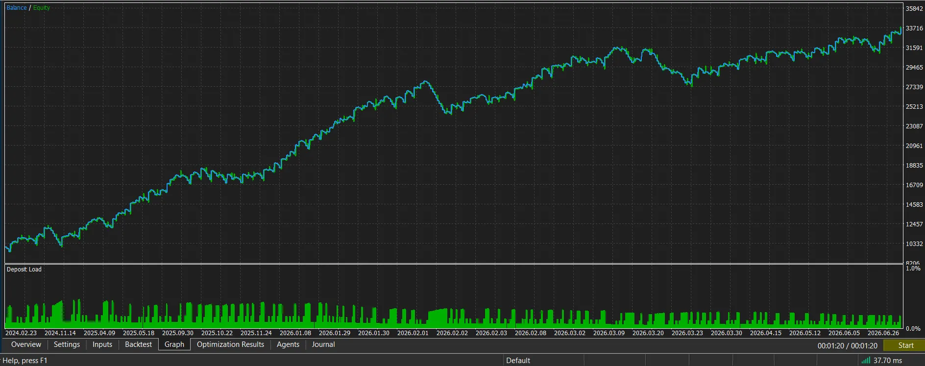Click the 2026.06.26 date marker
This screenshot has width=925, height=366.
coord(883,333)
